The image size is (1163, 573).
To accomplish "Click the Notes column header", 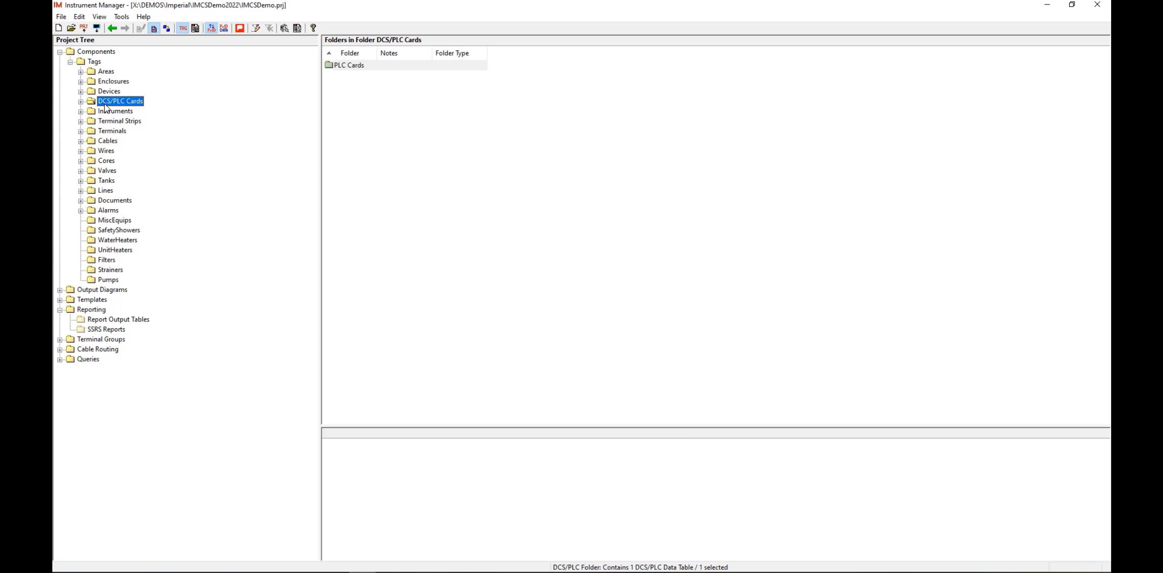I will [389, 53].
